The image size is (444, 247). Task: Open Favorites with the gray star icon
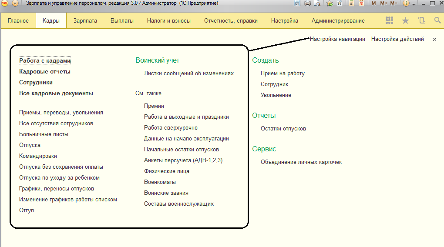pos(405,20)
